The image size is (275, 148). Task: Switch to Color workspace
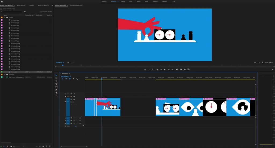coord(131,1)
